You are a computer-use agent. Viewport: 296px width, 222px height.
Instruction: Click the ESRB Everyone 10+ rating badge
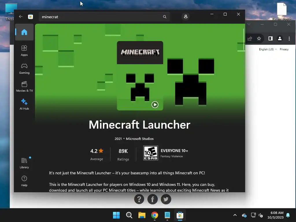150,153
